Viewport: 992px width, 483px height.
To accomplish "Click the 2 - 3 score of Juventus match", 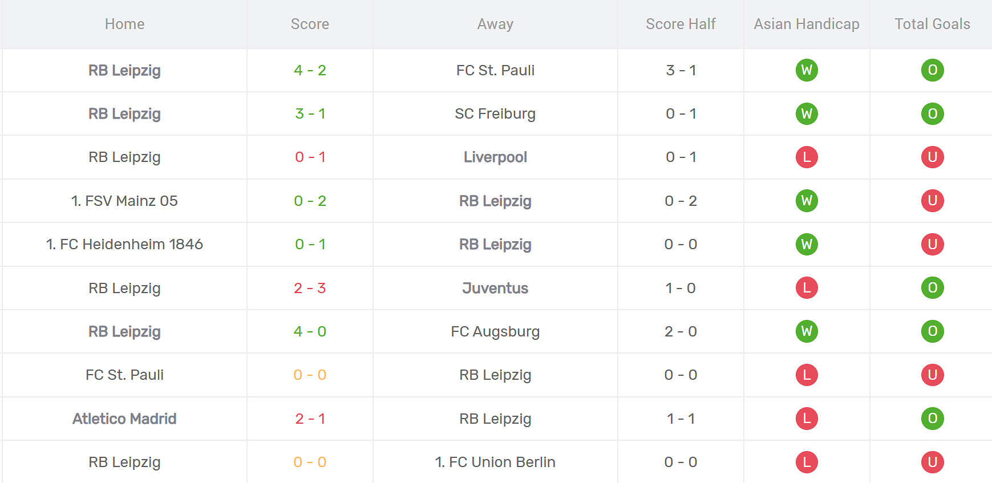I will 310,288.
